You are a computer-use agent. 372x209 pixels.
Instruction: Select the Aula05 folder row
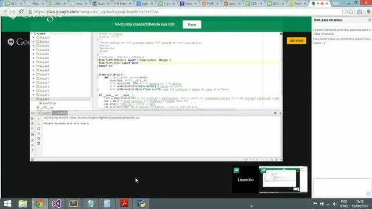point(60,54)
